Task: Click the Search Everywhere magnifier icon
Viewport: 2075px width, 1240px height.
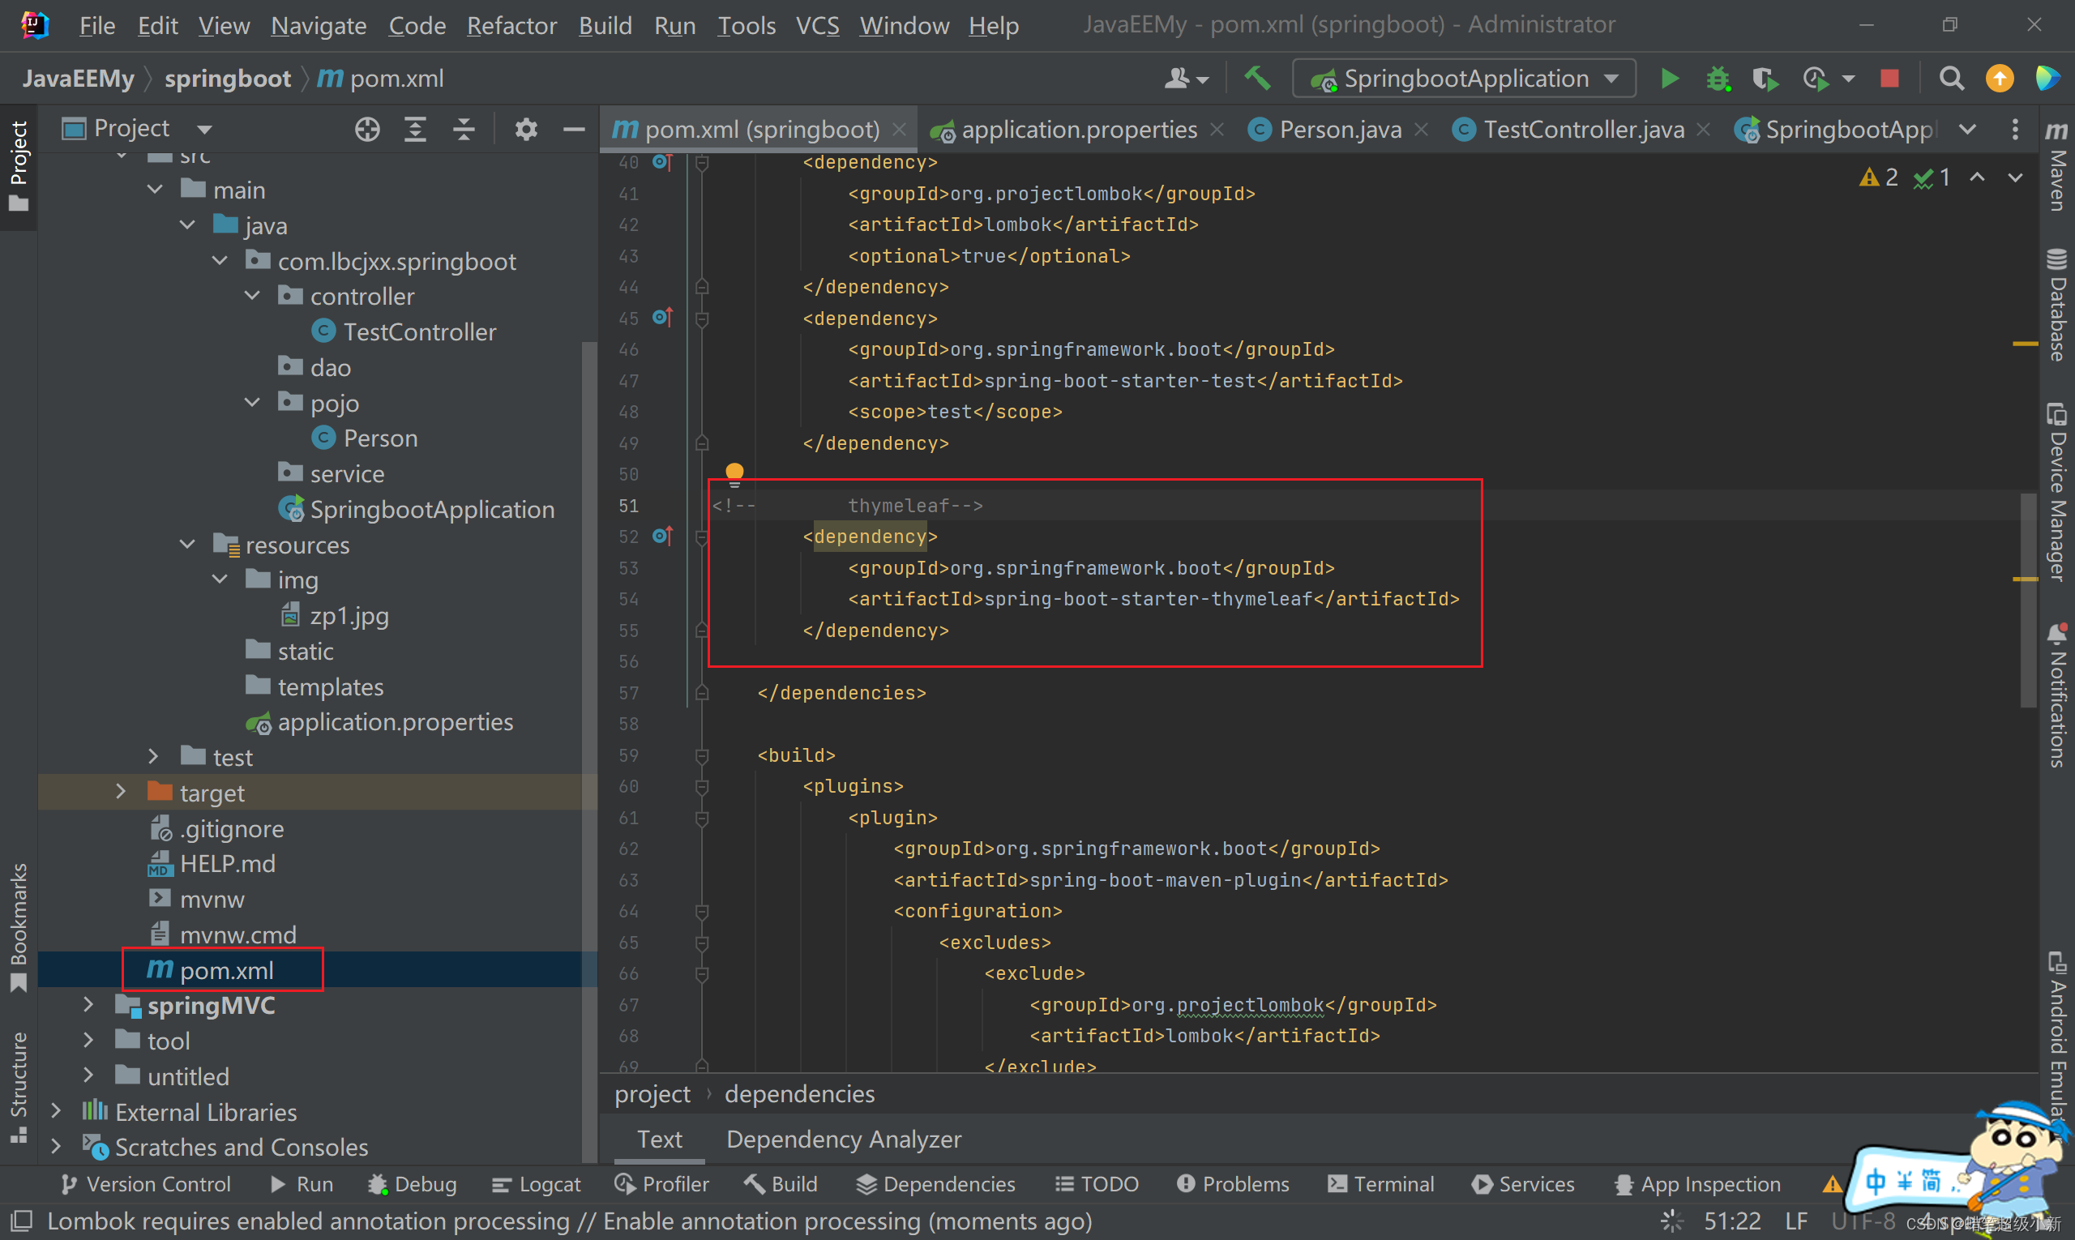Action: tap(1950, 79)
